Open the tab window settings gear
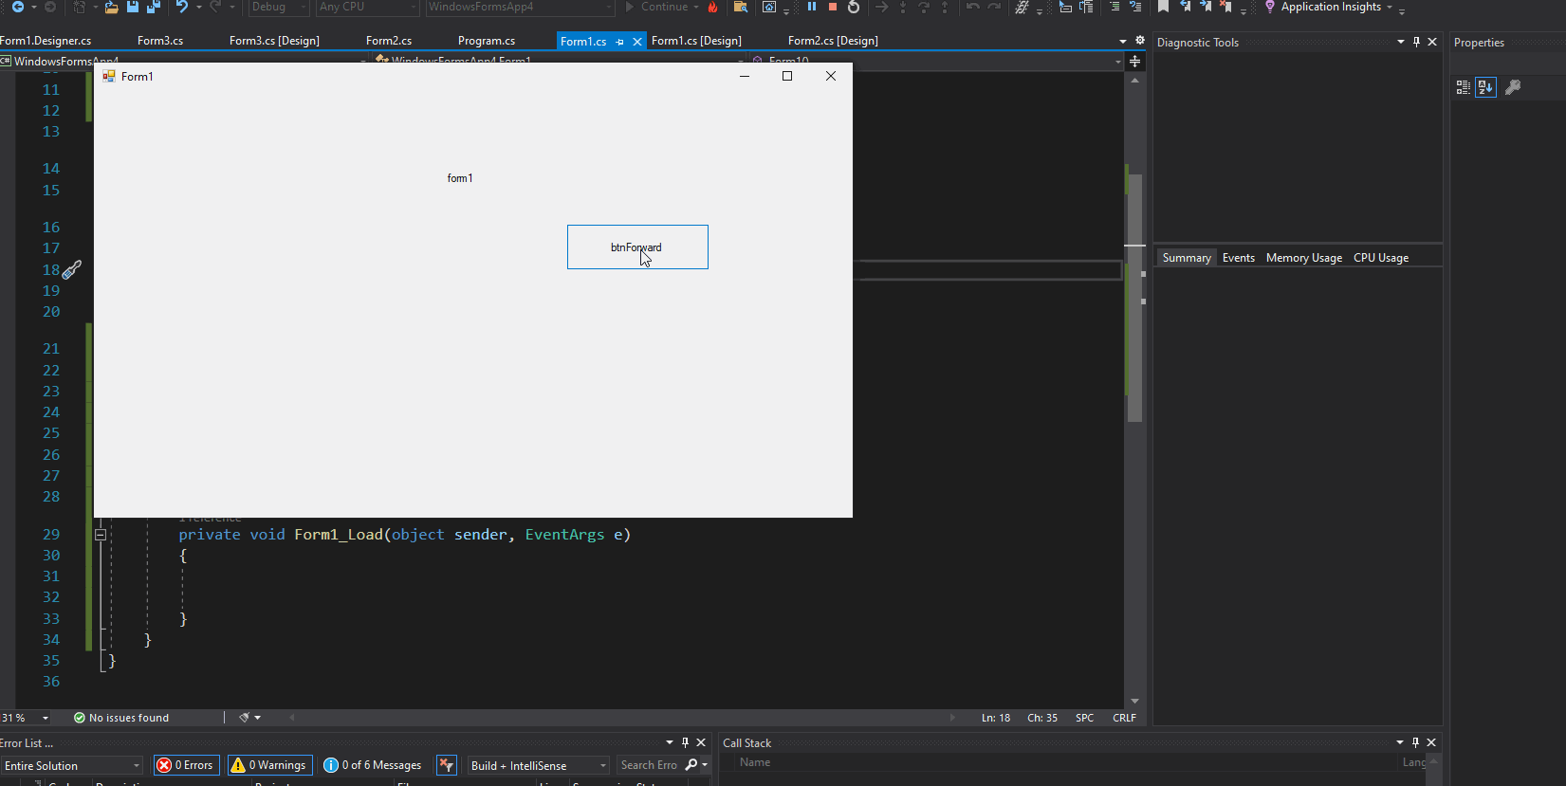The width and height of the screenshot is (1566, 786). pyautogui.click(x=1140, y=41)
